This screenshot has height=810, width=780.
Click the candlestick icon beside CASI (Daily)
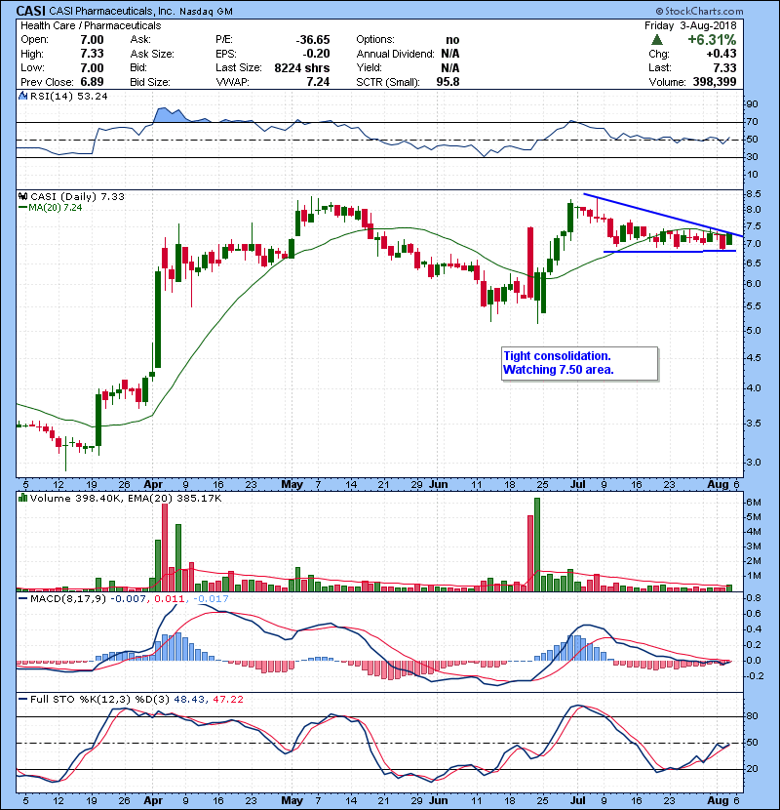tap(22, 196)
